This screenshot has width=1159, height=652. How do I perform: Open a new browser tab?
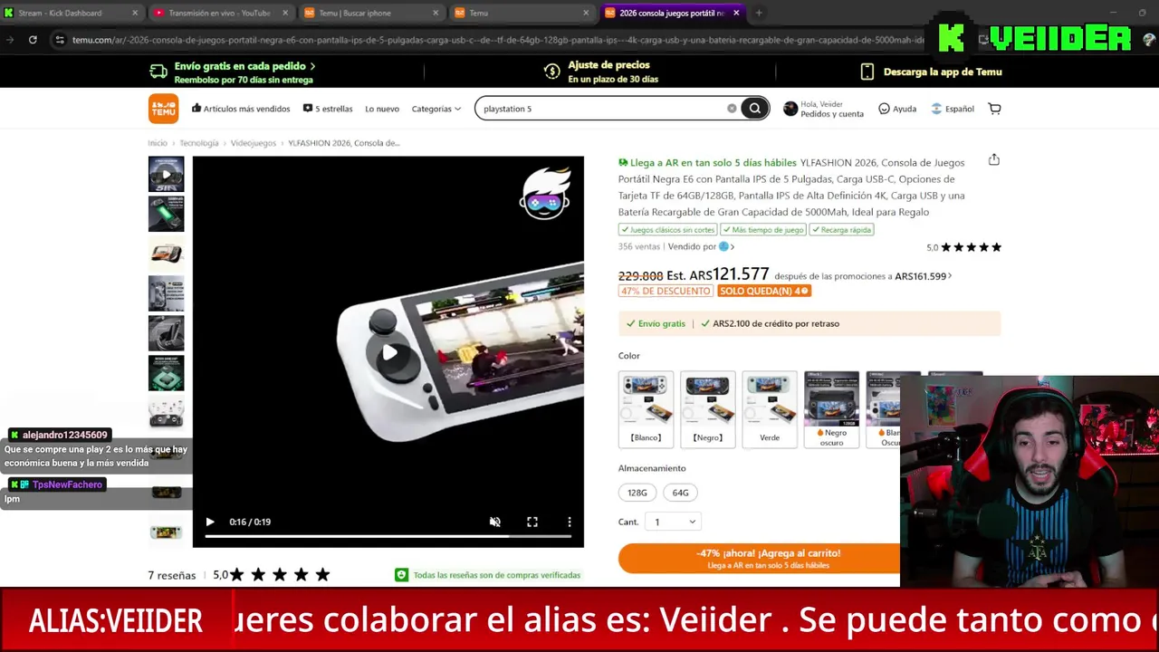pos(759,13)
